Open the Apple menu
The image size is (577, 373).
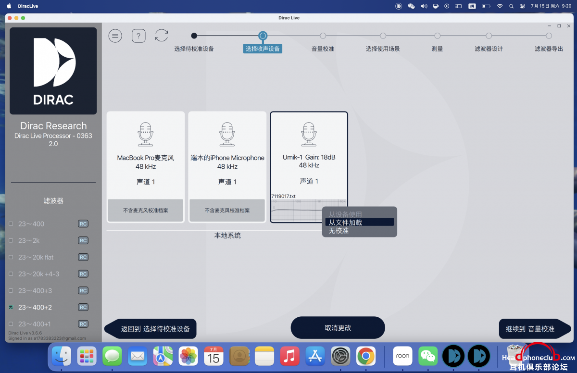[x=9, y=6]
